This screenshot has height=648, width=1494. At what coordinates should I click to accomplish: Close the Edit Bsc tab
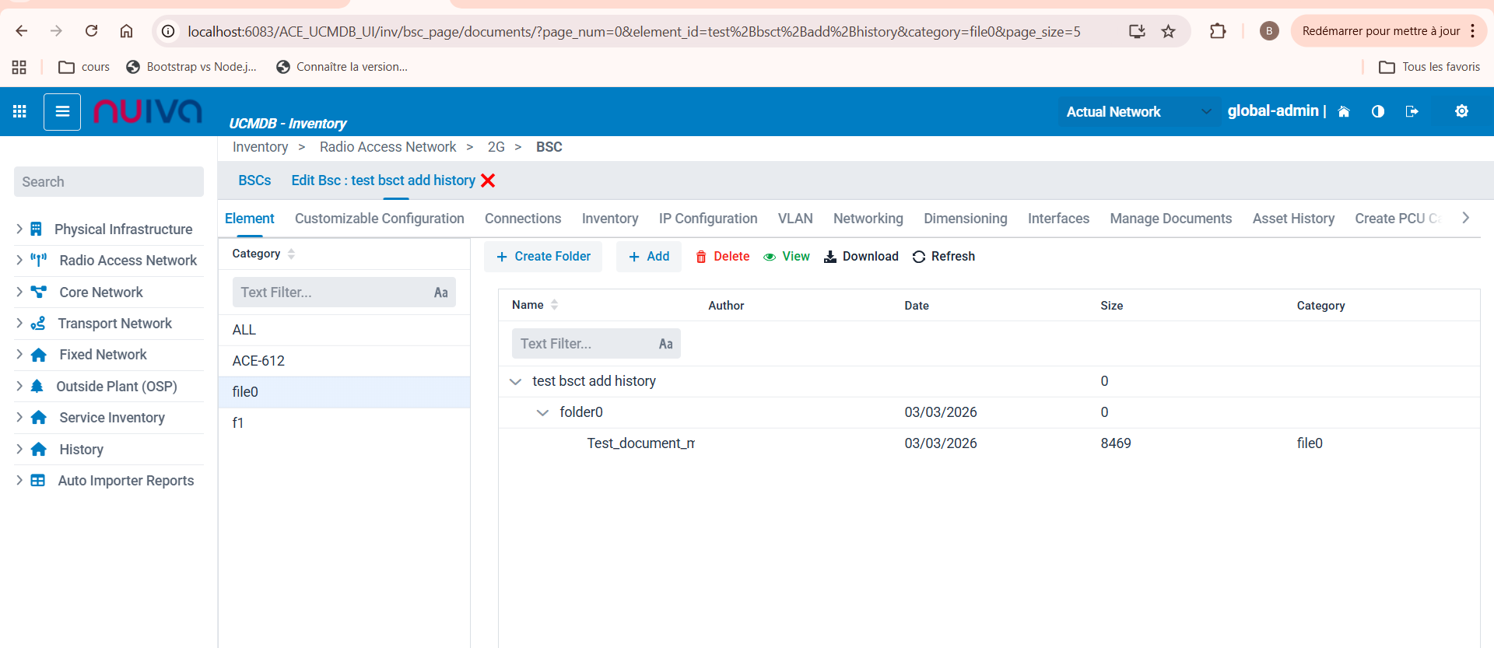488,180
